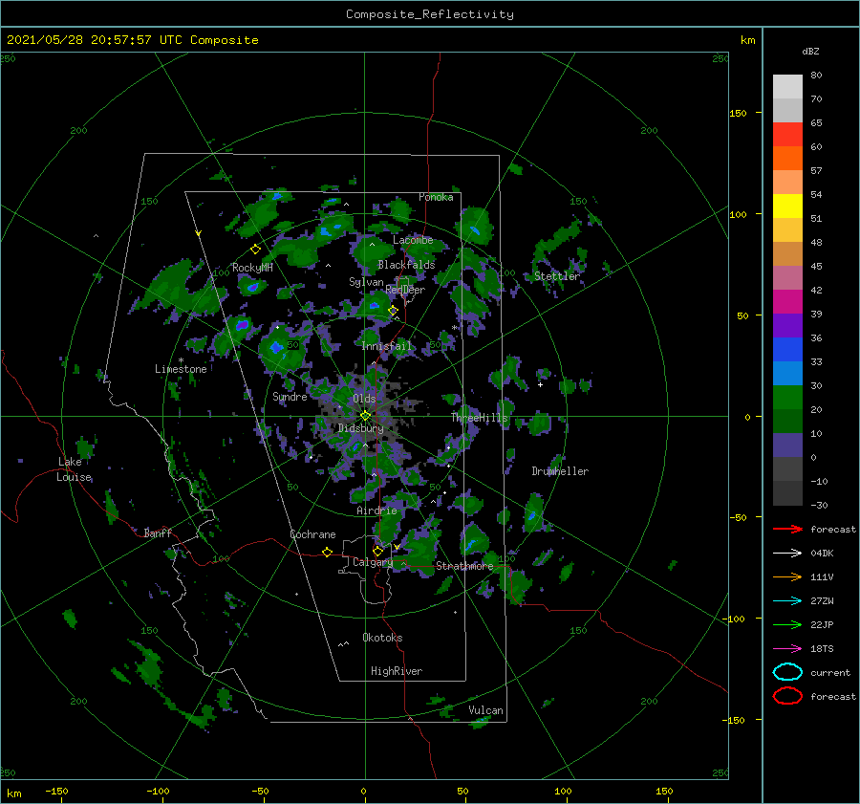Viewport: 860px width, 804px height.
Task: Click the 2021/05/28 20:57:57 UTC timestamp
Action: 132,39
